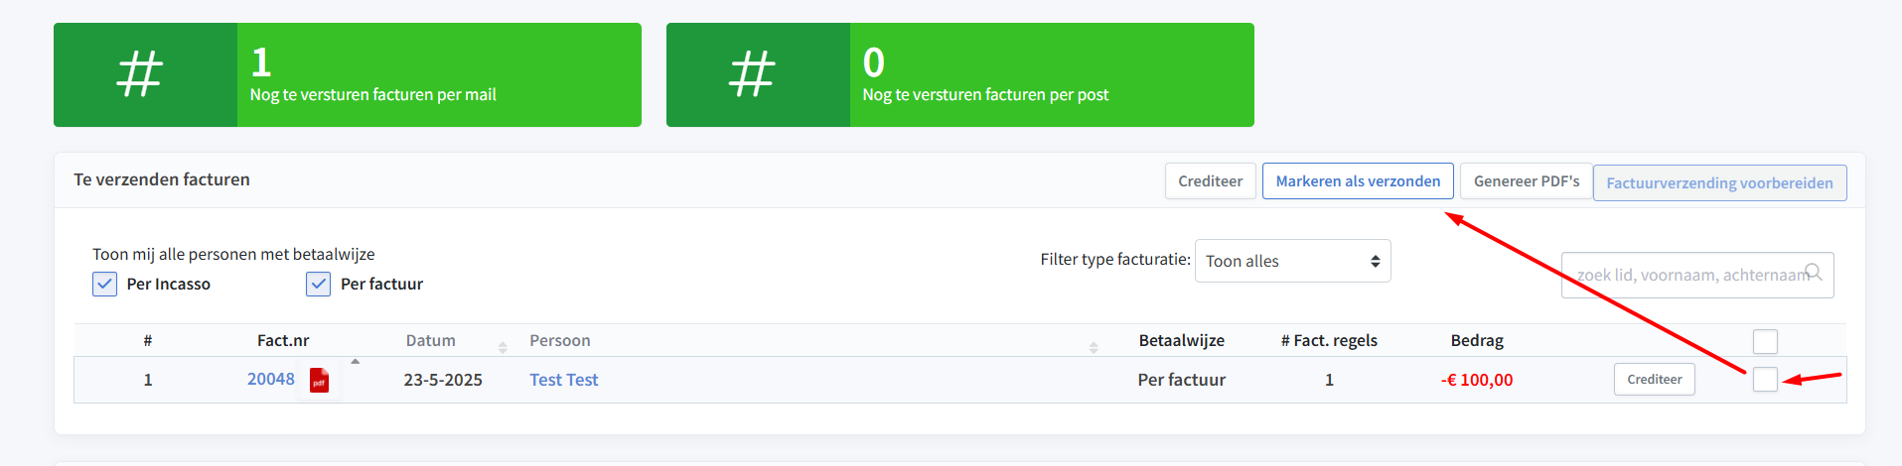1902x466 pixels.
Task: Tick the checkbox for invoice 20048 row
Action: click(x=1765, y=379)
